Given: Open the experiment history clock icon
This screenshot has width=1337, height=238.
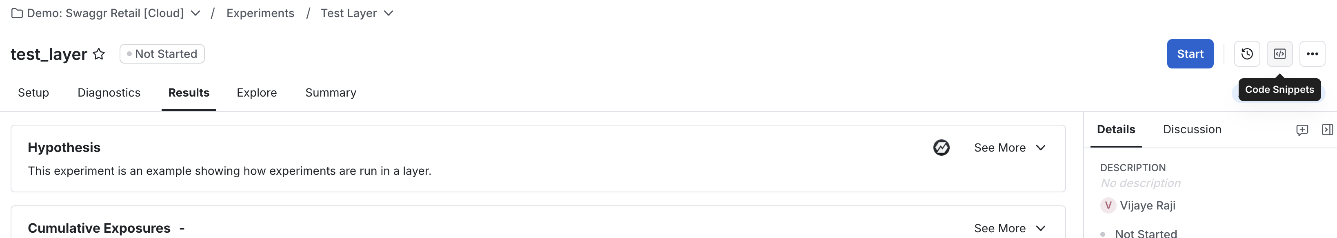Looking at the screenshot, I should click(1247, 54).
